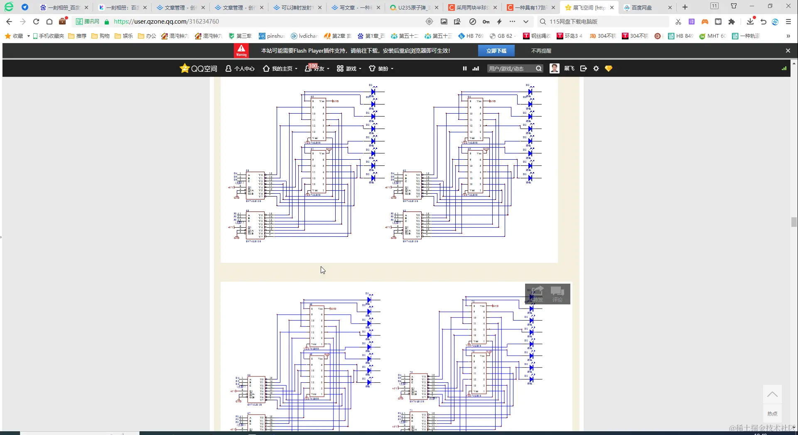This screenshot has height=435, width=798.
Task: Click the forward share icon on image
Action: click(x=538, y=294)
